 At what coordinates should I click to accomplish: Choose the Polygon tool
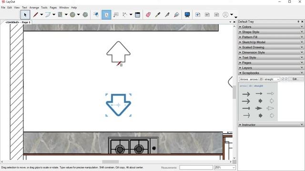[85, 15]
